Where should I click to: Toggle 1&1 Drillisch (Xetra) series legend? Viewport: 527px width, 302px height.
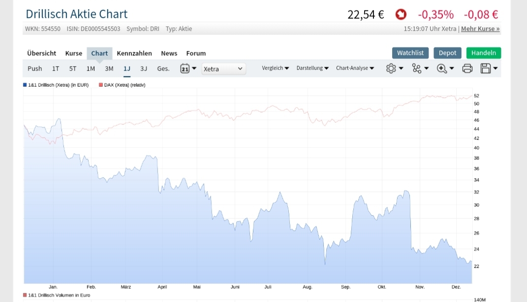click(x=56, y=85)
